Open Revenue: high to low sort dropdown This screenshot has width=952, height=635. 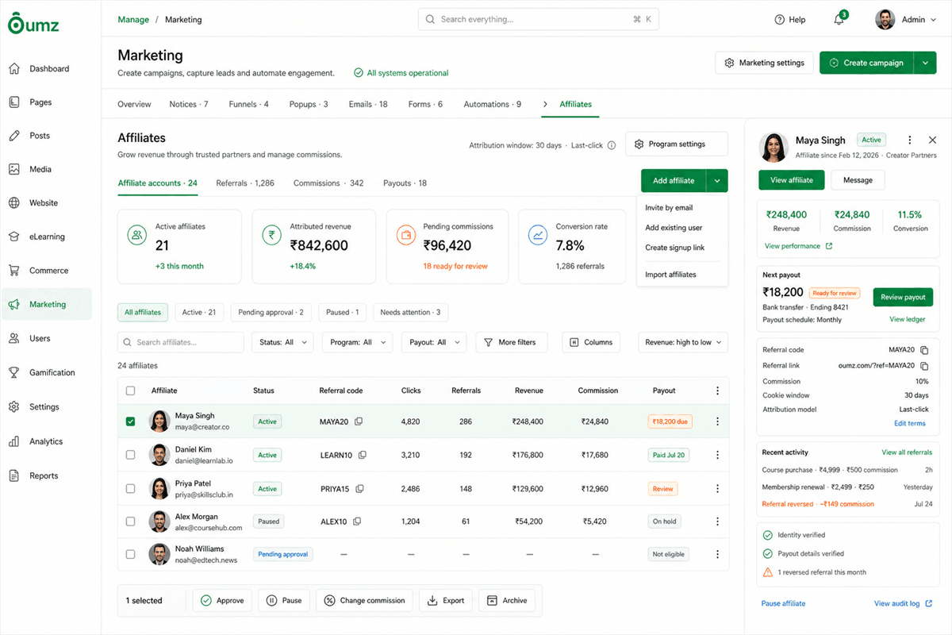click(683, 342)
